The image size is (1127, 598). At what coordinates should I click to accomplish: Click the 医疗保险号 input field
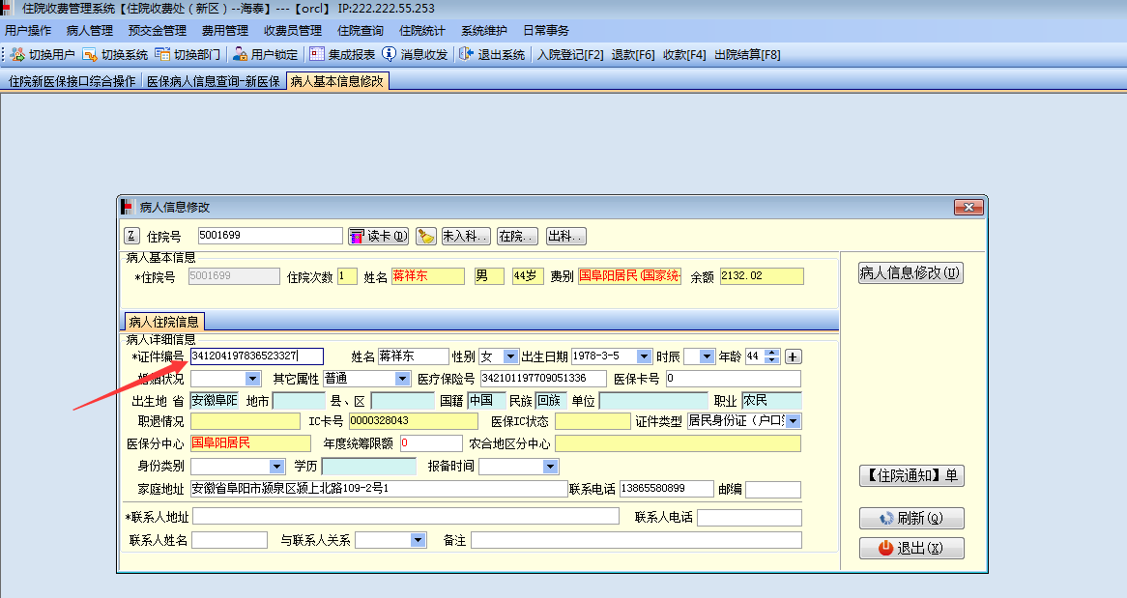click(x=542, y=379)
